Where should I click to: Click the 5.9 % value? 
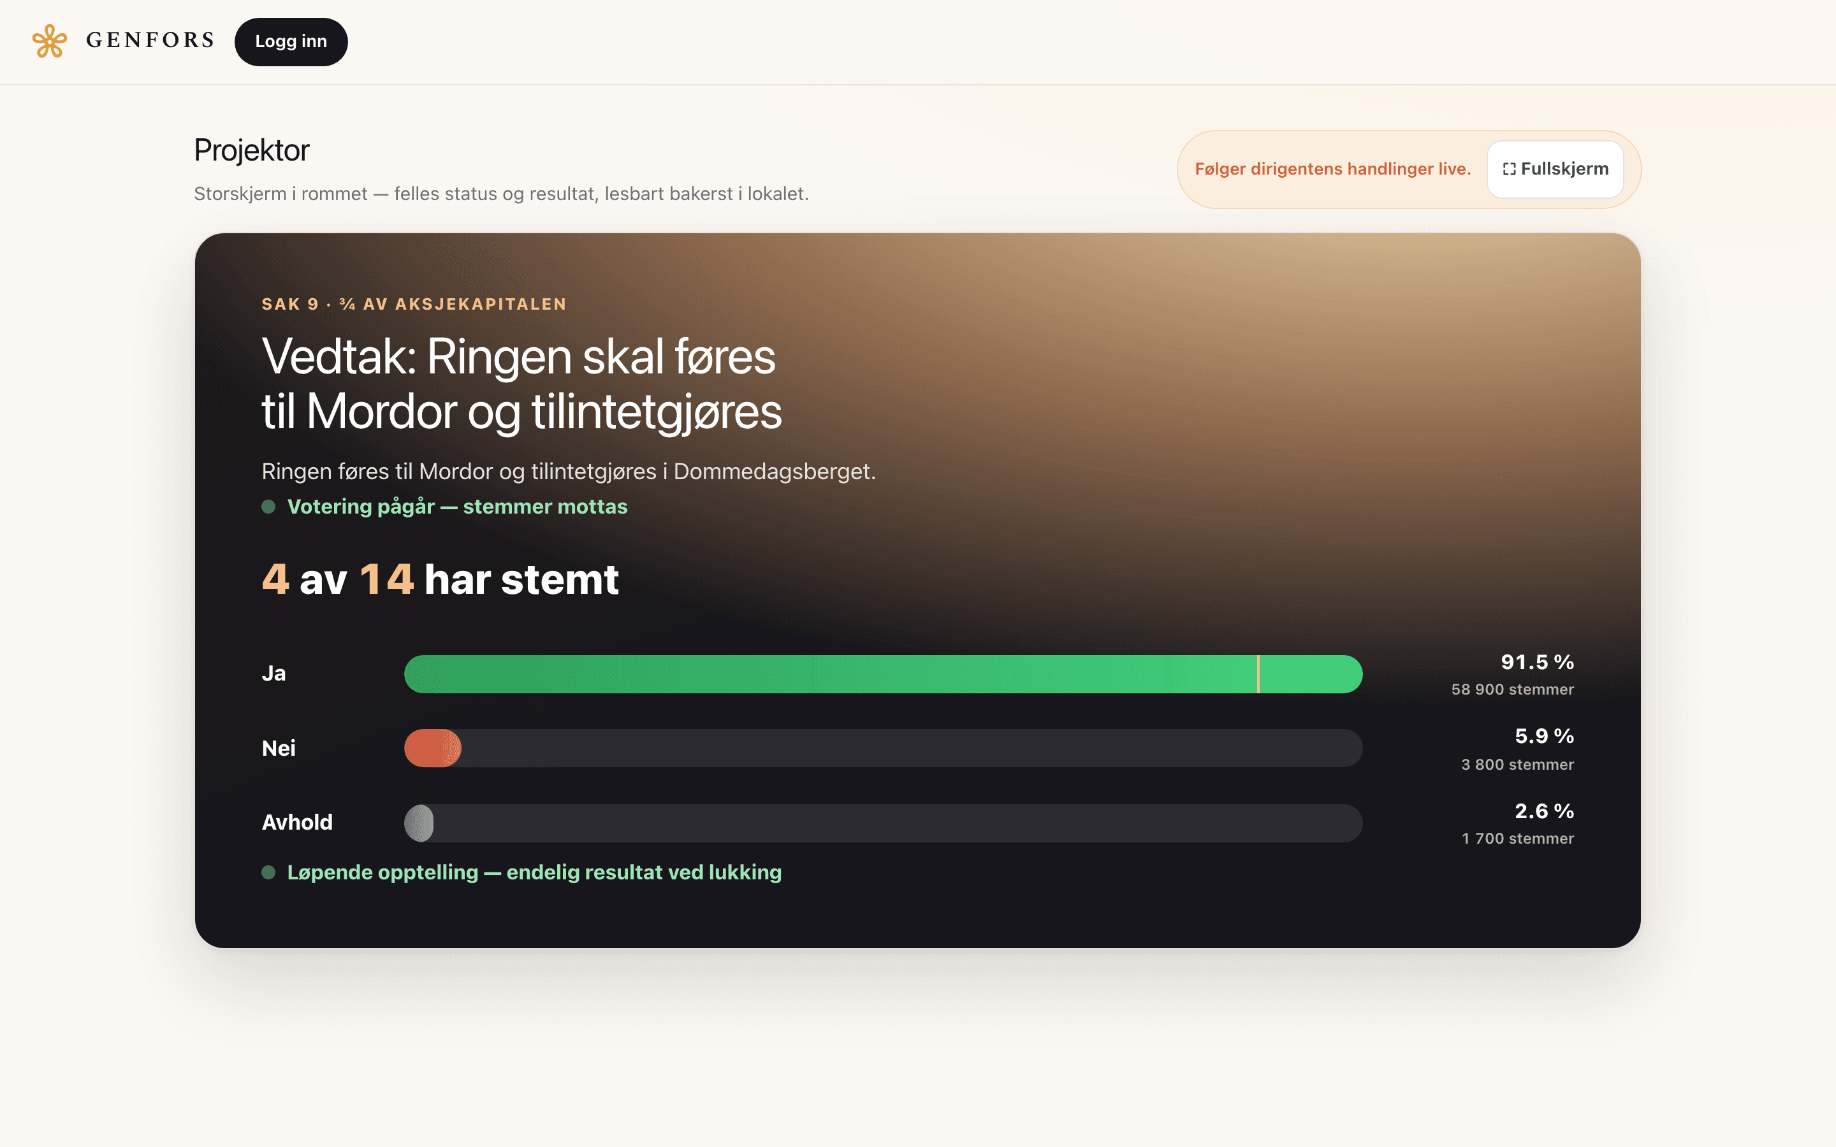tap(1544, 736)
